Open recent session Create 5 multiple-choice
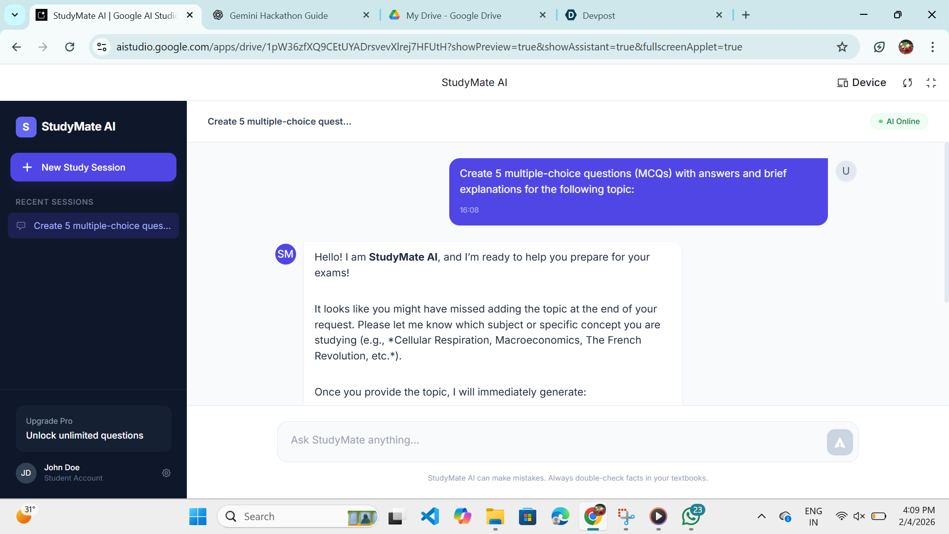Viewport: 949px width, 534px height. pyautogui.click(x=93, y=226)
